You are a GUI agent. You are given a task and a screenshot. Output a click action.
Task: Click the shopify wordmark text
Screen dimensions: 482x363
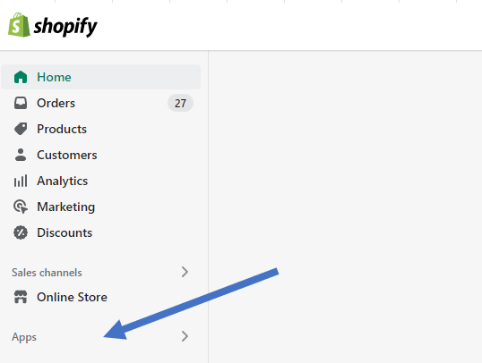[65, 27]
